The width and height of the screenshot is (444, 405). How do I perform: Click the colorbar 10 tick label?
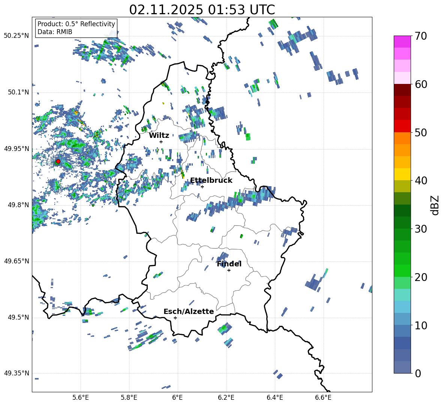tap(420, 325)
